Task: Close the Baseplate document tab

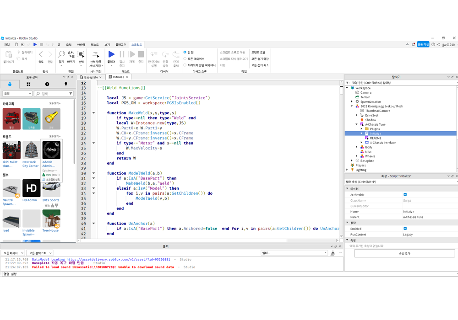Action: coord(100,77)
